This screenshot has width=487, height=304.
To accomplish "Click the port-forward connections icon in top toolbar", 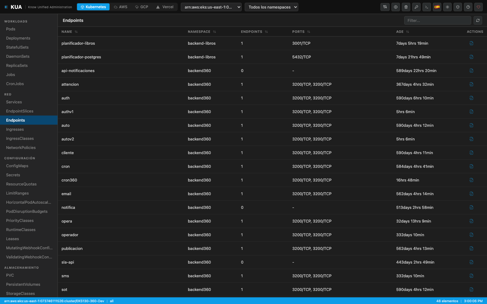I will [x=385, y=7].
